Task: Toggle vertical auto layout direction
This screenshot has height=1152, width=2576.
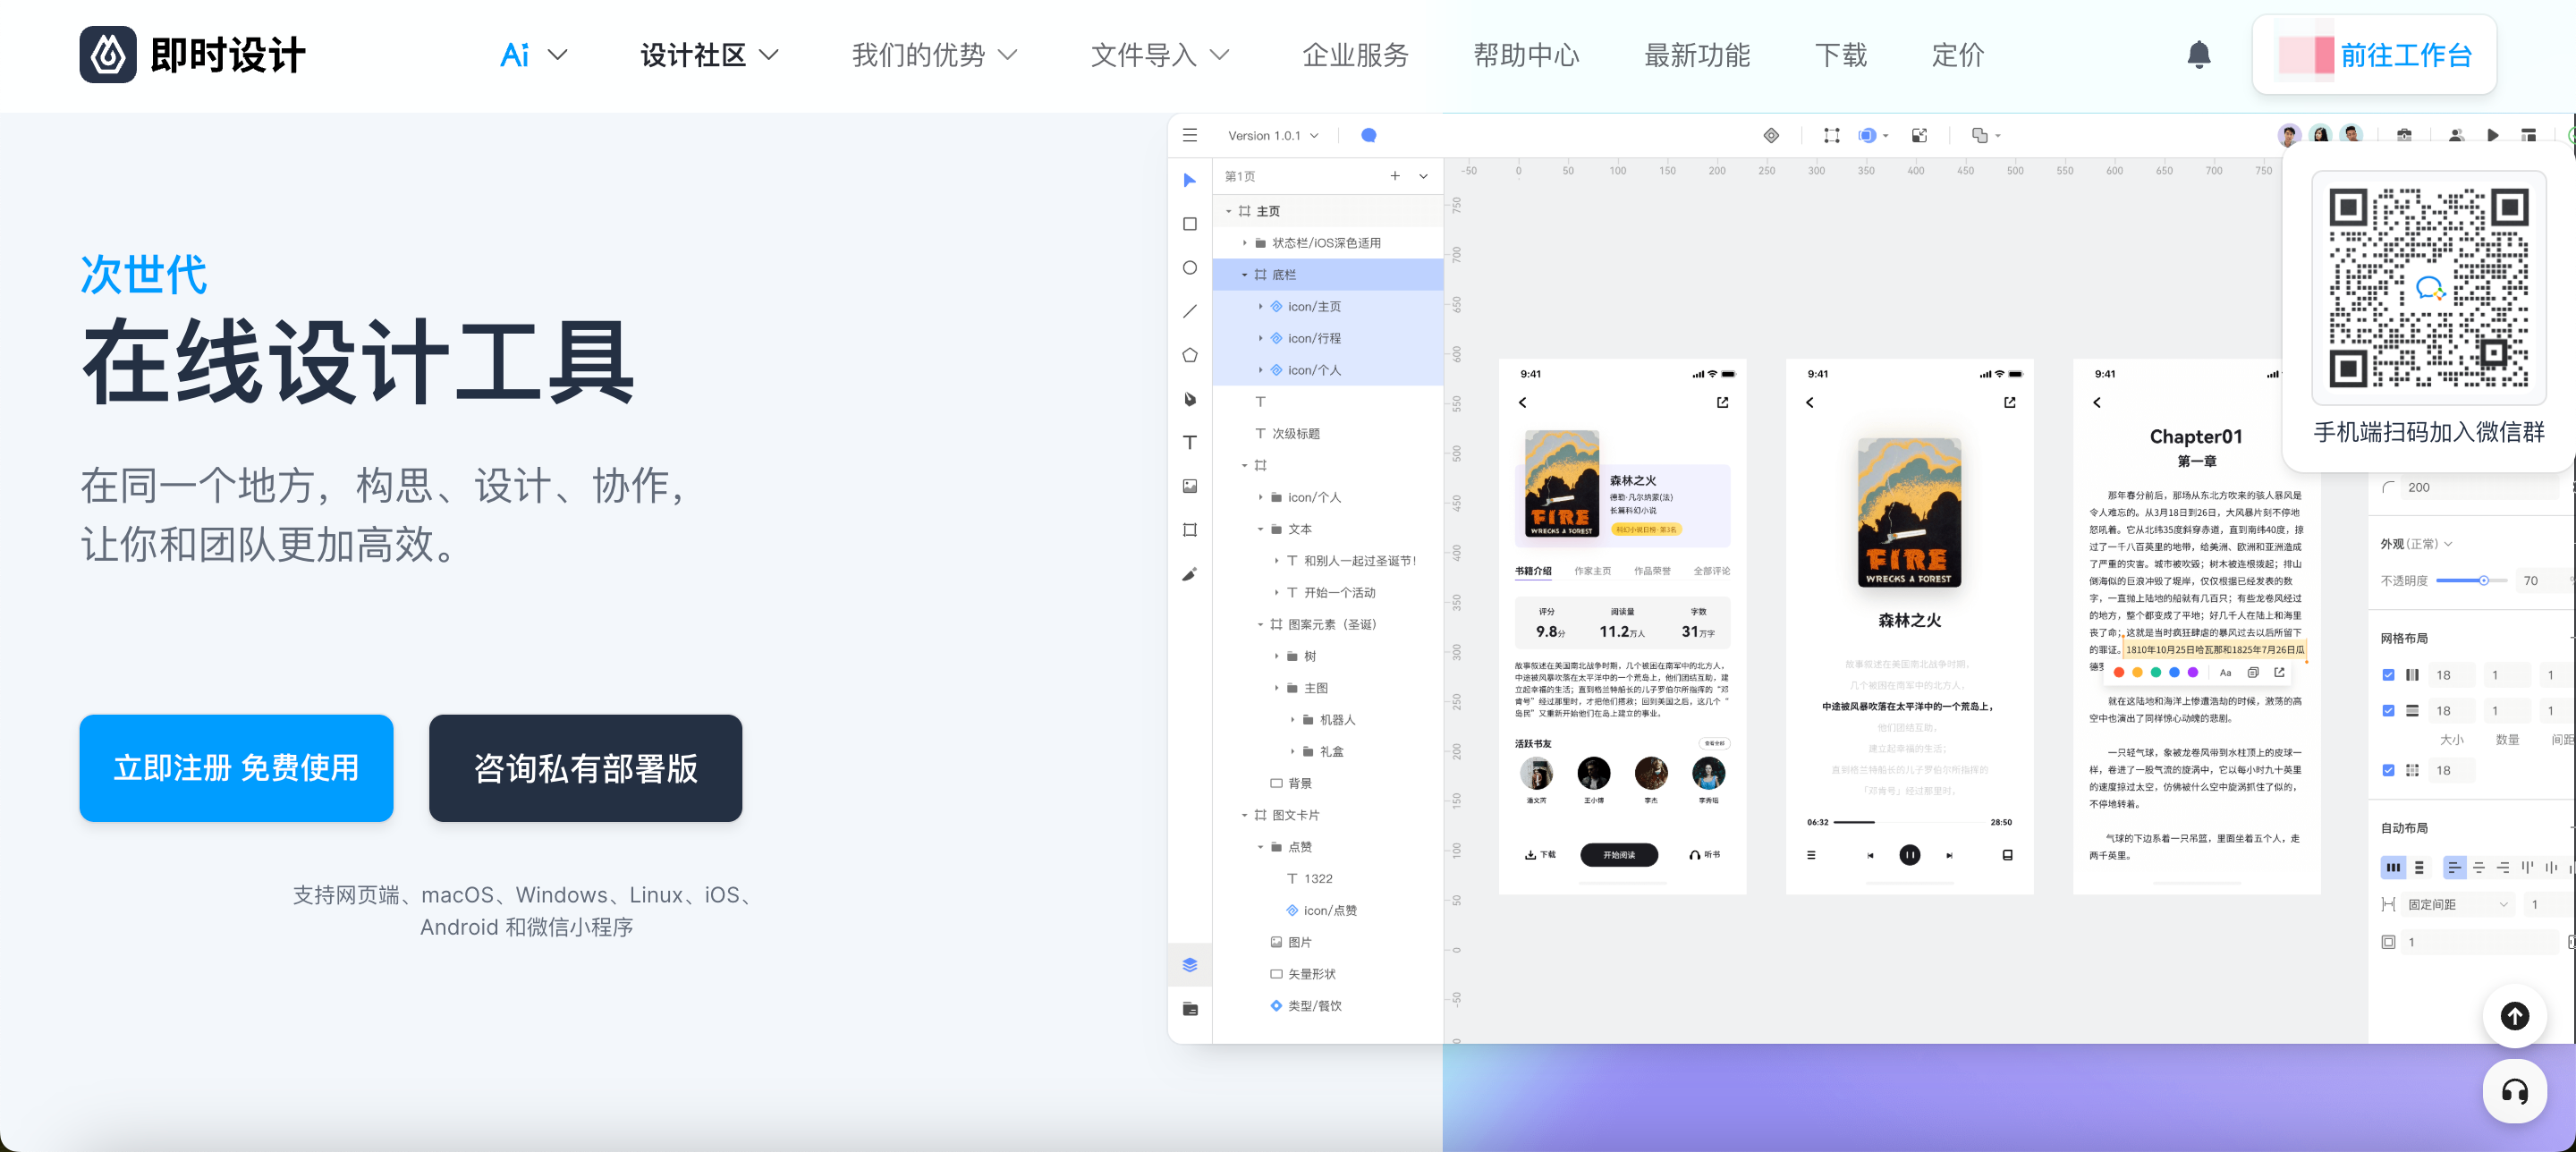Action: coord(2419,867)
